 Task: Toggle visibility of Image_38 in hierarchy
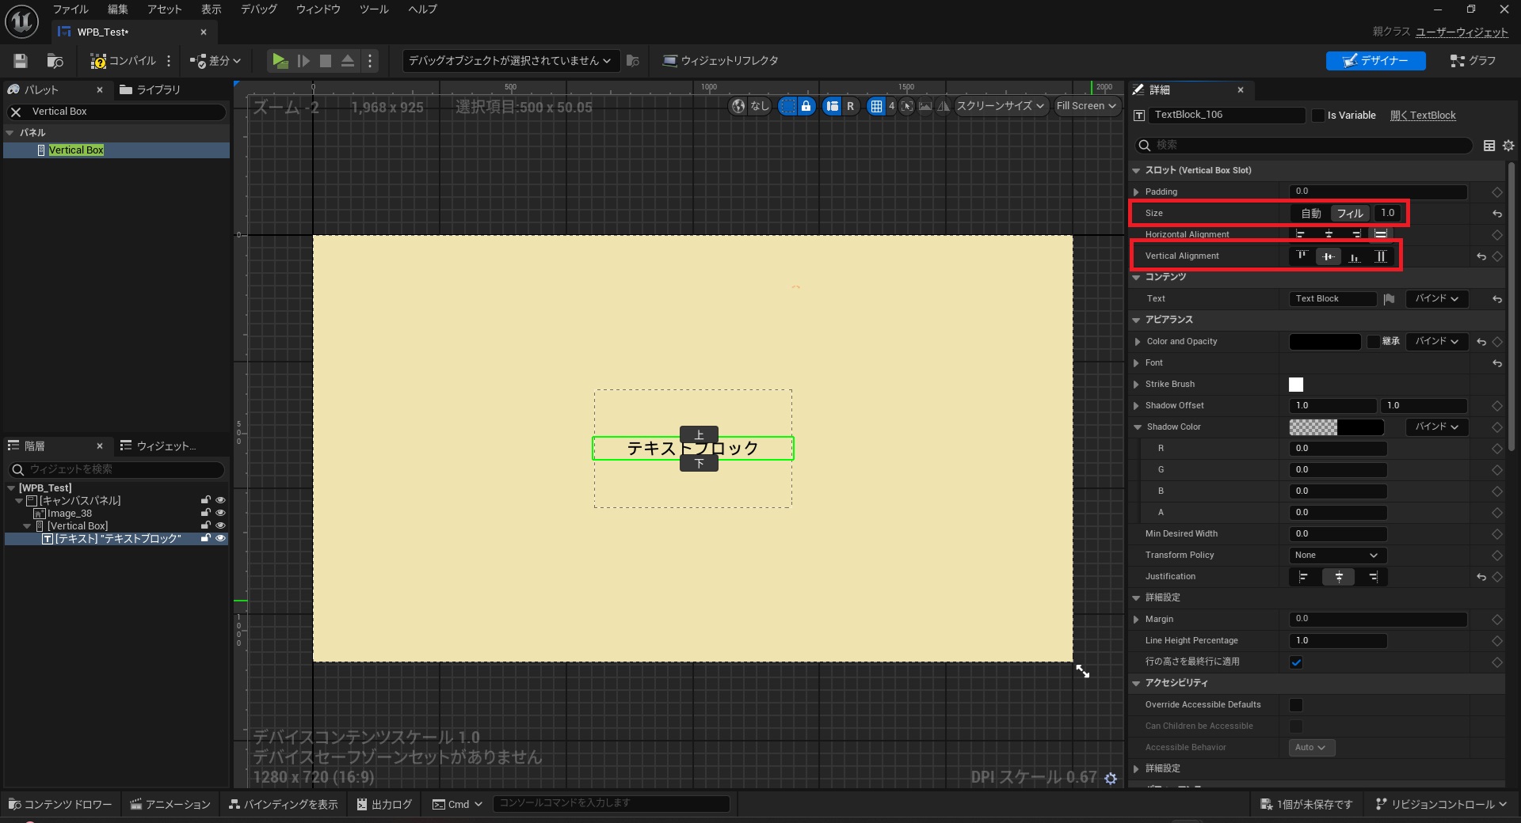[221, 513]
